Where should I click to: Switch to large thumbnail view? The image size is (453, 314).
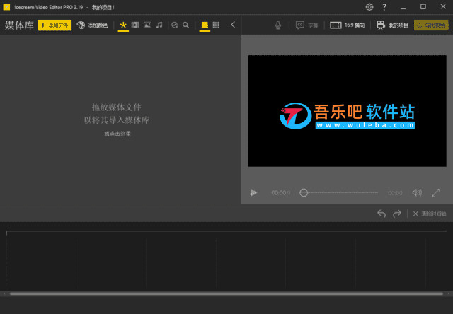(205, 25)
